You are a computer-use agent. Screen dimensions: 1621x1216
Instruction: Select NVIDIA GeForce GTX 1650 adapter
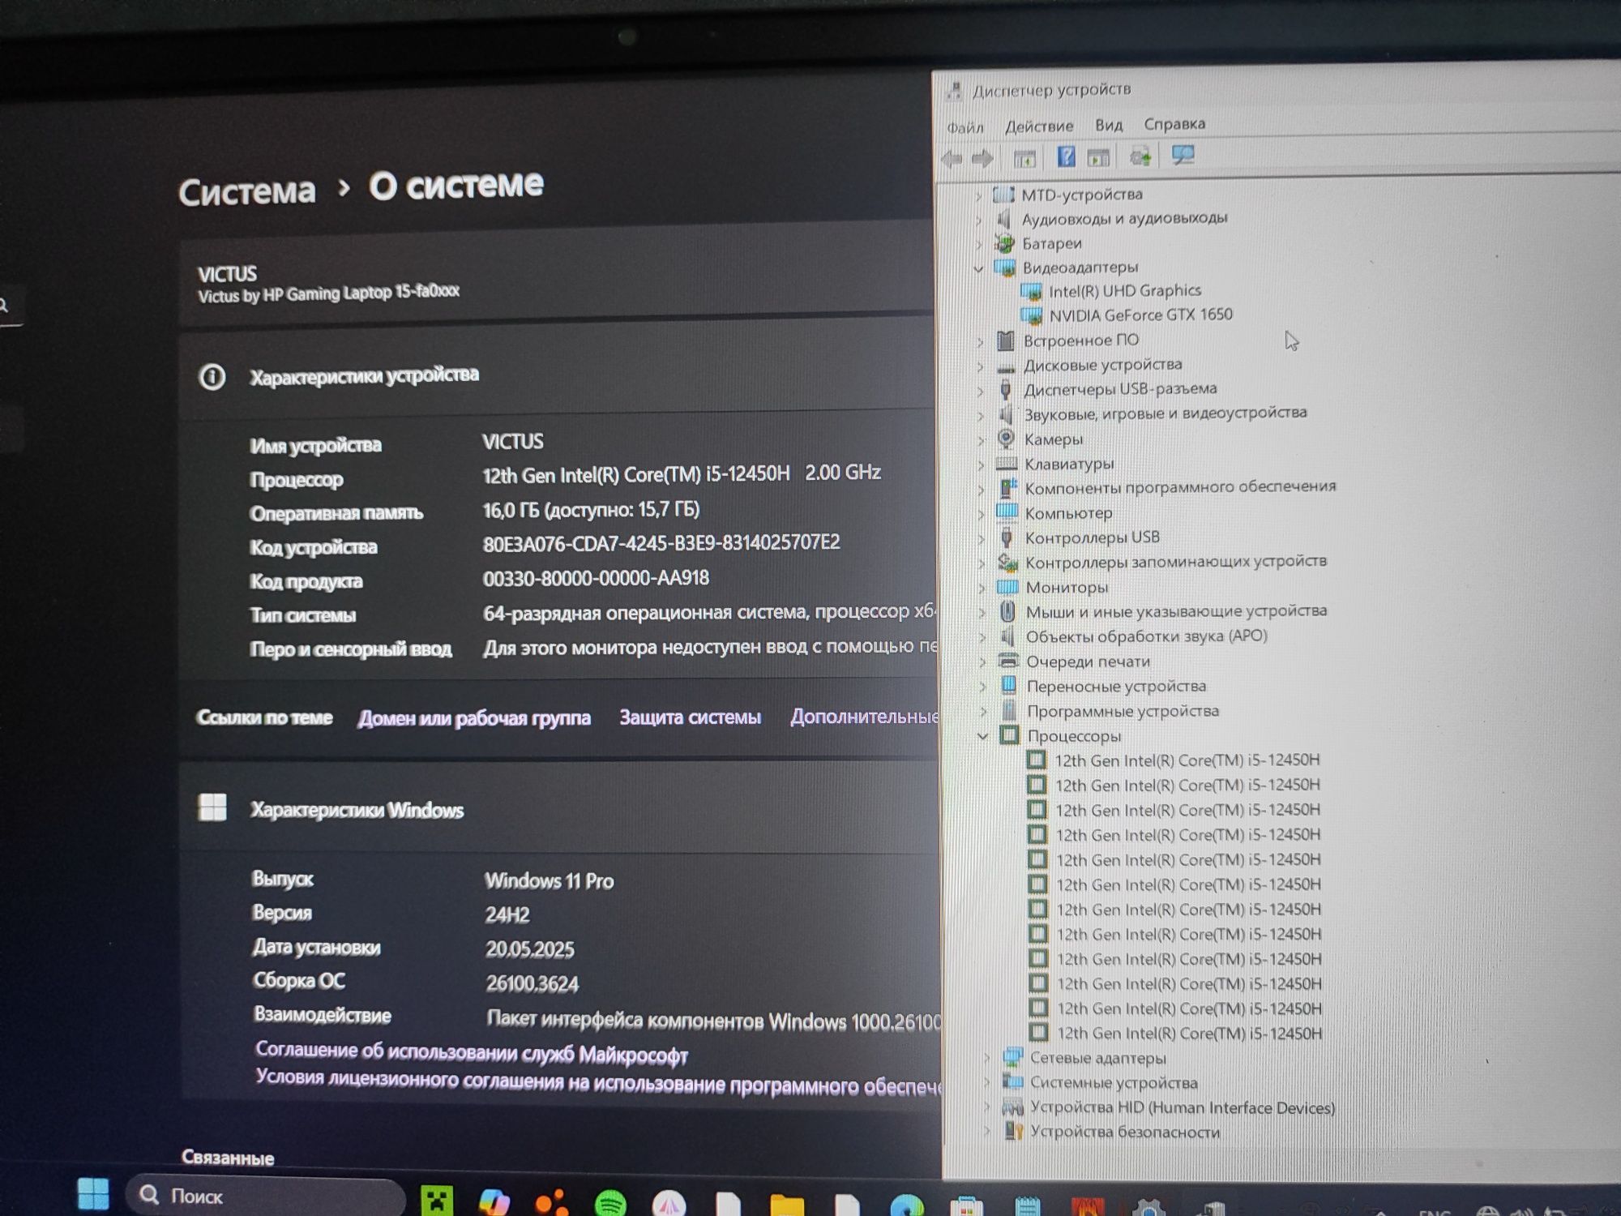(x=1141, y=315)
